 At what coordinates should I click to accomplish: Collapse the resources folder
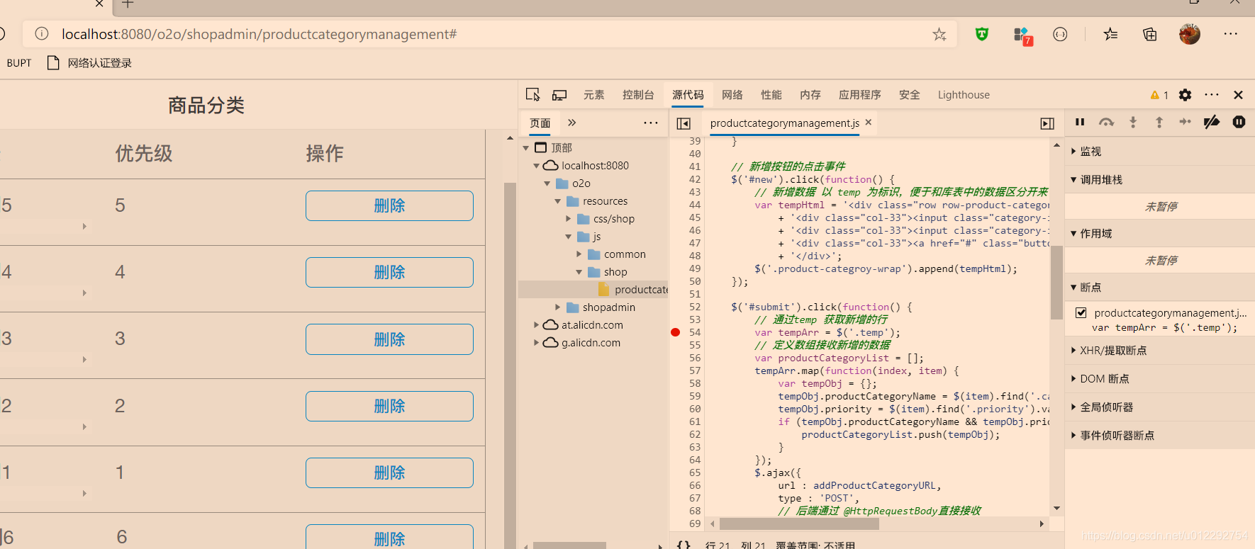[558, 201]
